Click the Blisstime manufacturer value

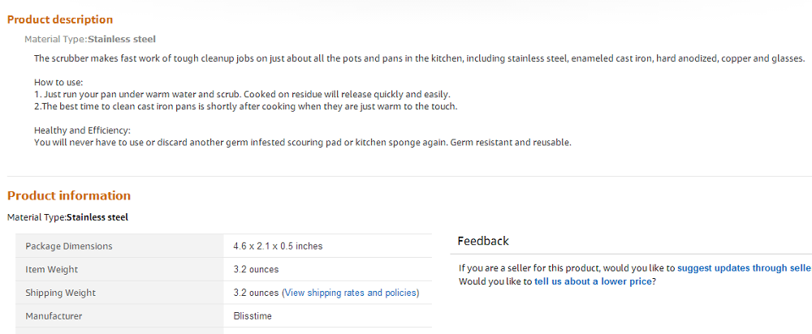coord(253,316)
